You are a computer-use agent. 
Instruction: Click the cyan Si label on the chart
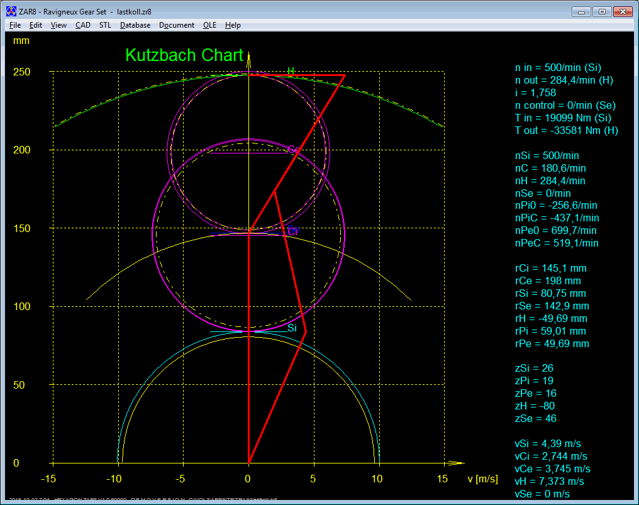(292, 328)
